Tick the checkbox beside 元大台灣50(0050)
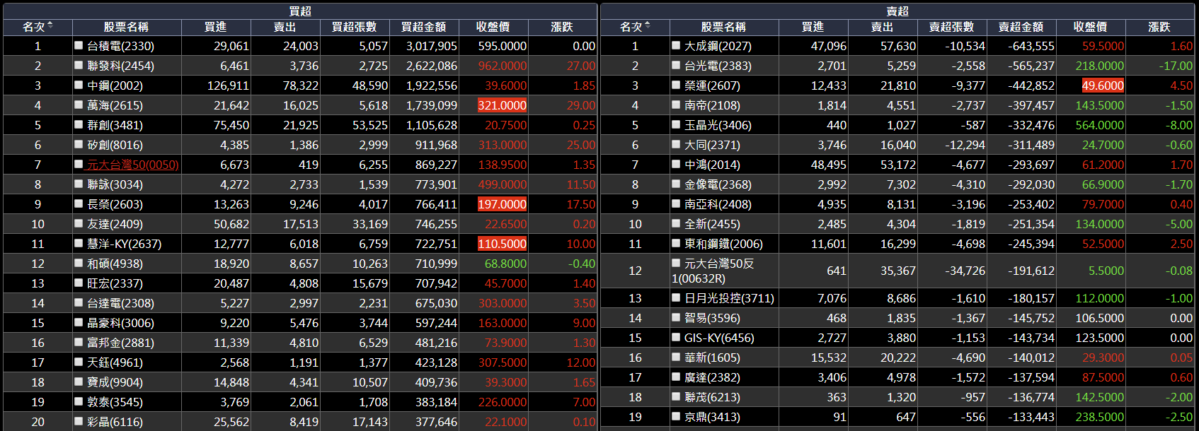Screen dimensions: 1199x431 coord(79,164)
